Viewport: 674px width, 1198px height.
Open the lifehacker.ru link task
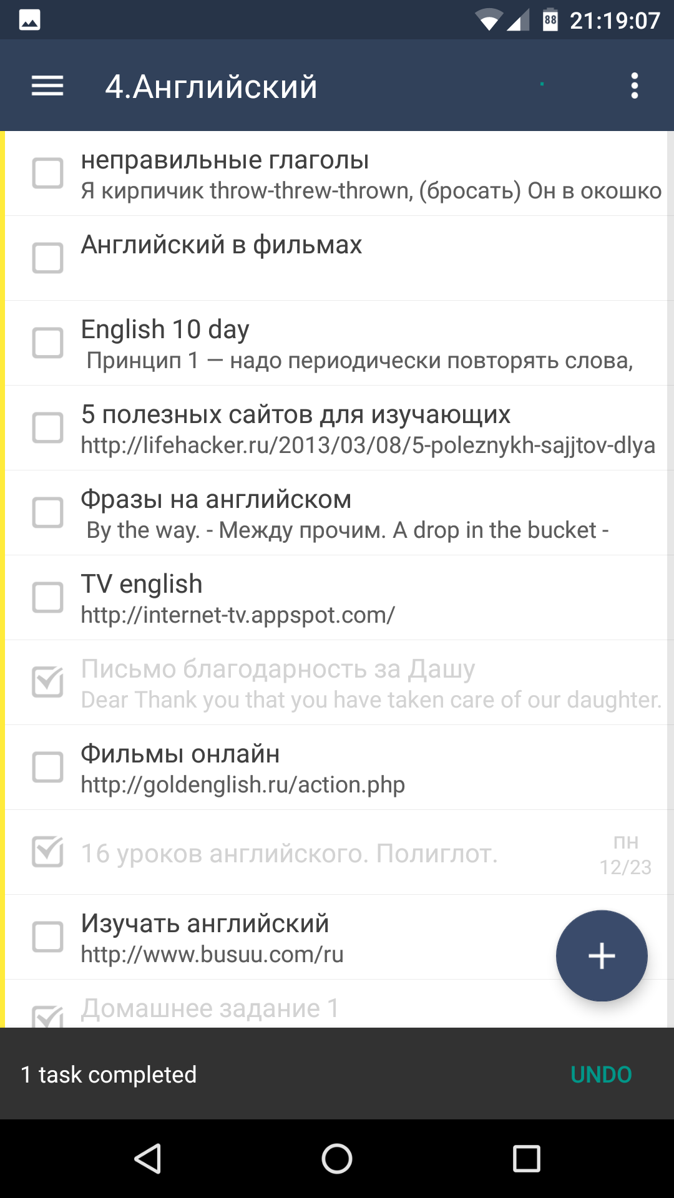pos(367,429)
